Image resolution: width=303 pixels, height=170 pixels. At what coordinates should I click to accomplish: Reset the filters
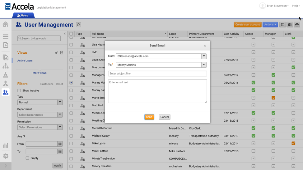(59, 84)
